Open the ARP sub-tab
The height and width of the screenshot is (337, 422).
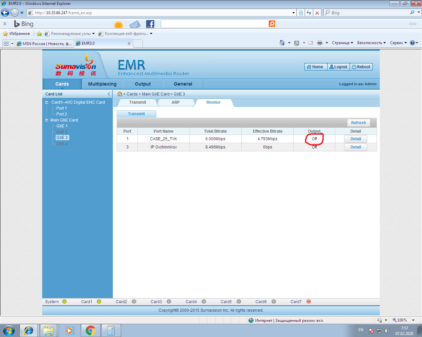pyautogui.click(x=176, y=102)
